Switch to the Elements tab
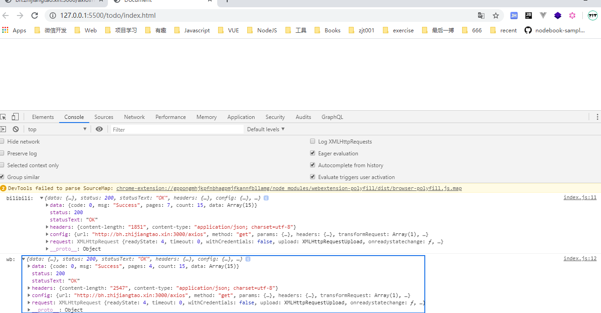The height and width of the screenshot is (313, 601). tap(43, 117)
